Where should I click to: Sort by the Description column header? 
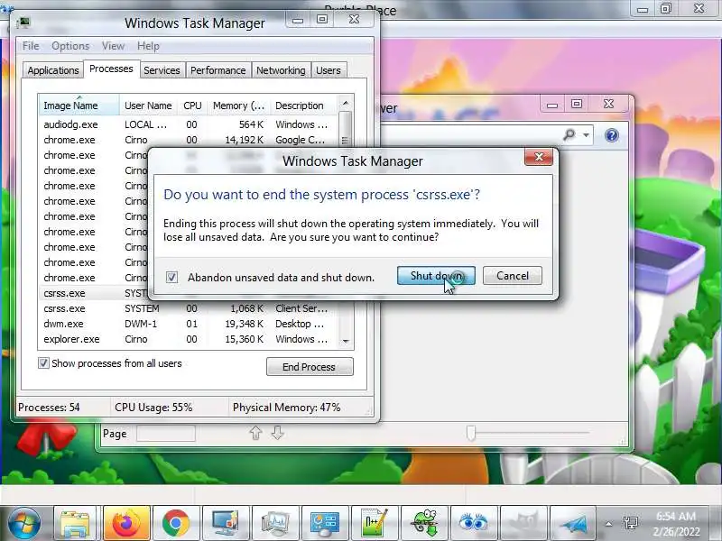[303, 105]
